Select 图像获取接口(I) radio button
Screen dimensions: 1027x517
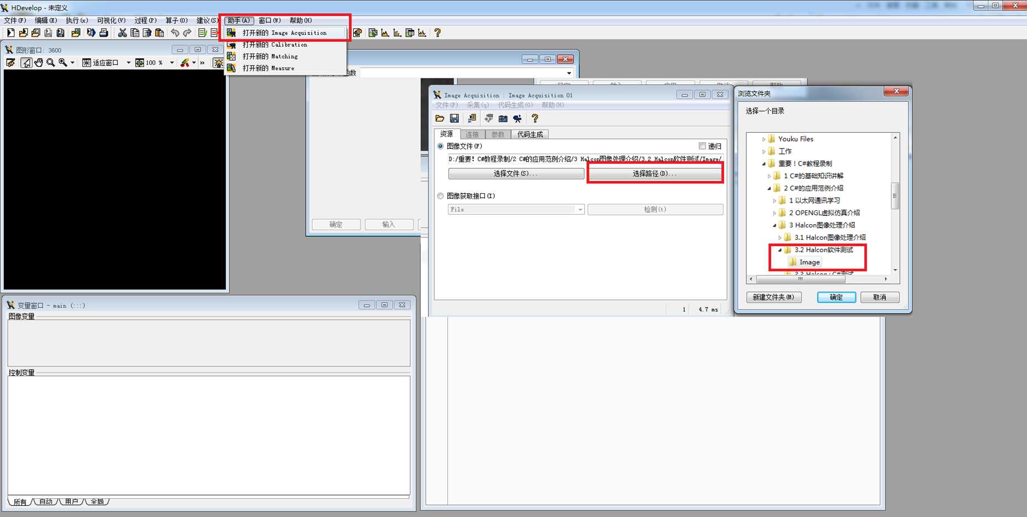[441, 196]
